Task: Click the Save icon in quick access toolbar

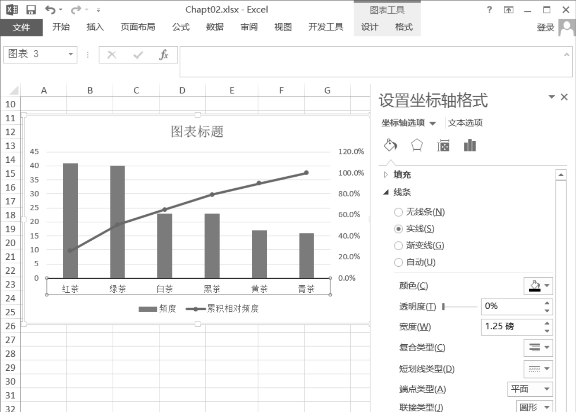Action: tap(31, 9)
